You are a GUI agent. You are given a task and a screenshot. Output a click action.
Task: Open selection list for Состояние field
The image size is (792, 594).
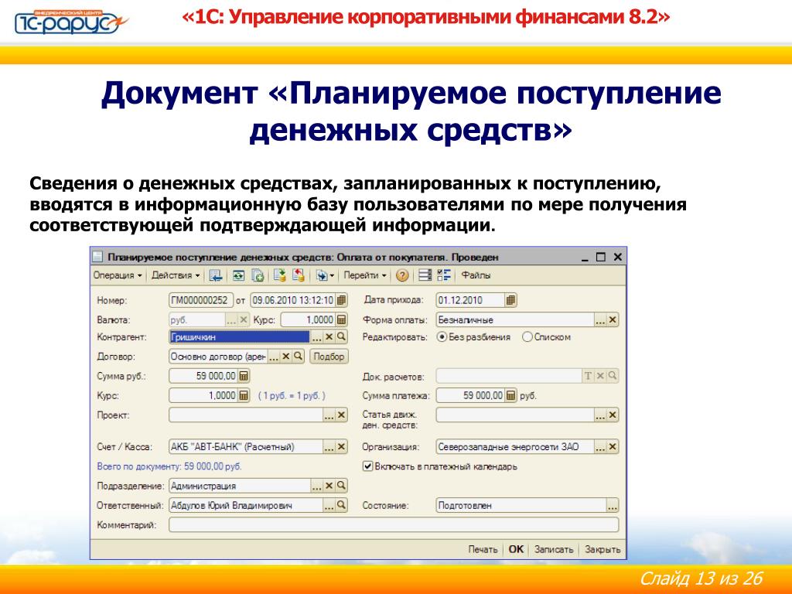[x=613, y=505]
